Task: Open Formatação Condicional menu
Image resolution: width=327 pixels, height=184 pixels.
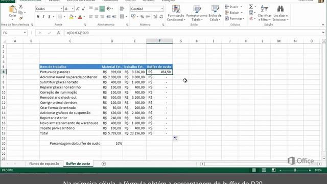Action: [176, 13]
